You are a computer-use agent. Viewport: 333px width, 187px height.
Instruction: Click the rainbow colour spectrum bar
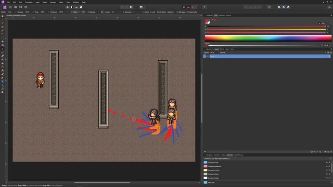(x=268, y=38)
